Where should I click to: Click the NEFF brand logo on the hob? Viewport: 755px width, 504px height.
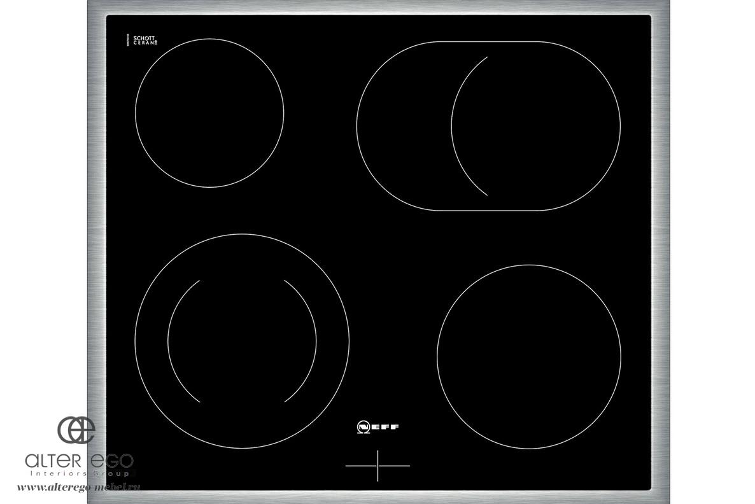378,427
